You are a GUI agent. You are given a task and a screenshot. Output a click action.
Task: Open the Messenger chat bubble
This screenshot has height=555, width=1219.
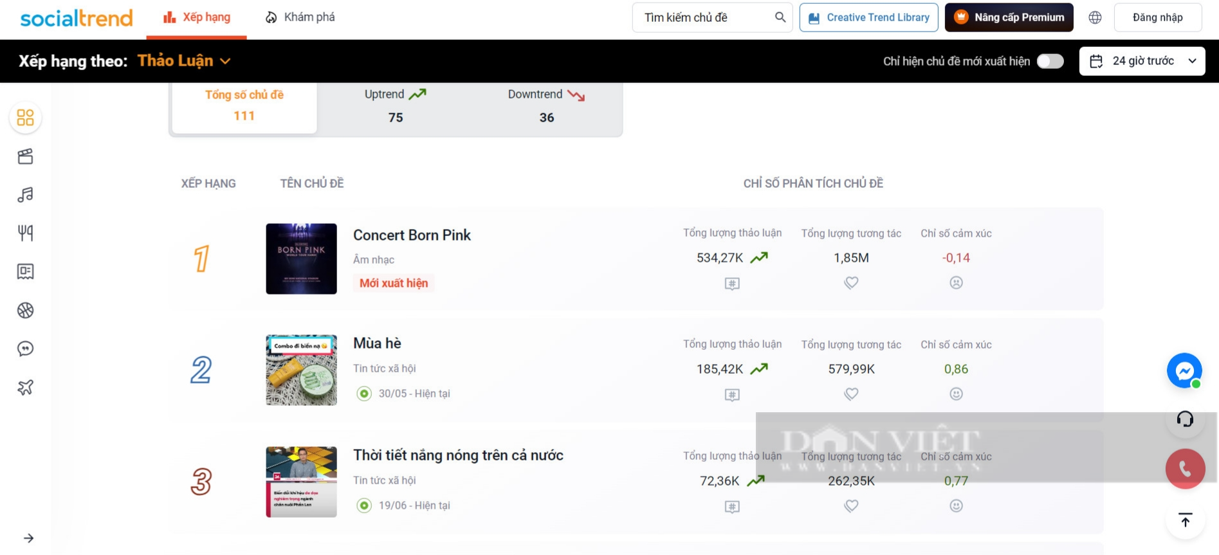coord(1184,370)
